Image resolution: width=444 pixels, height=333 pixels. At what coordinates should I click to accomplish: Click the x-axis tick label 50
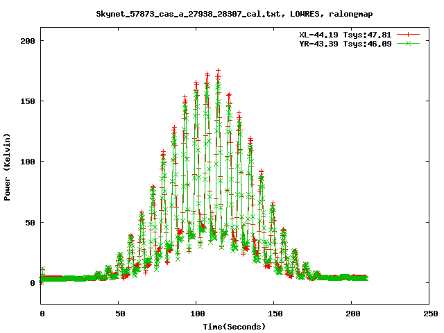(x=120, y=314)
